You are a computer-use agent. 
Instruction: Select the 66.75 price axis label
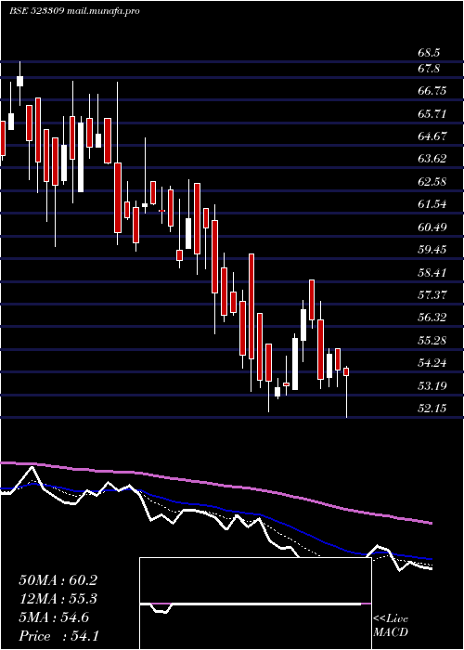(432, 91)
